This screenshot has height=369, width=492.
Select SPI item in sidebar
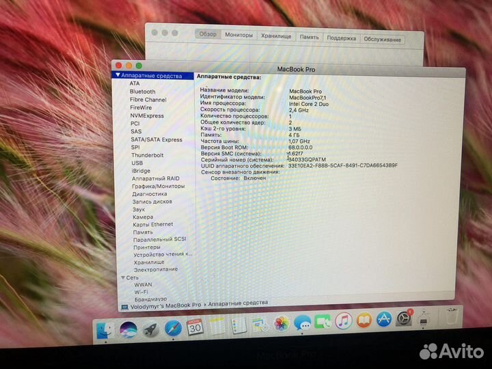tap(135, 148)
